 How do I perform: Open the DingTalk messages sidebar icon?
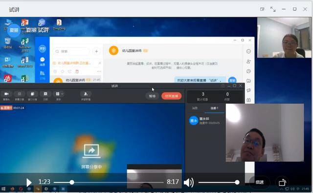(x=43, y=62)
